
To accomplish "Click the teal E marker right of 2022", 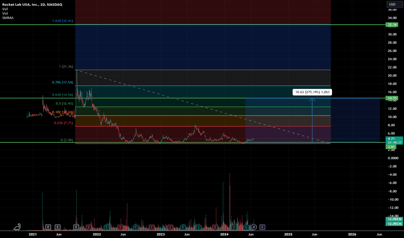I will (106, 227).
